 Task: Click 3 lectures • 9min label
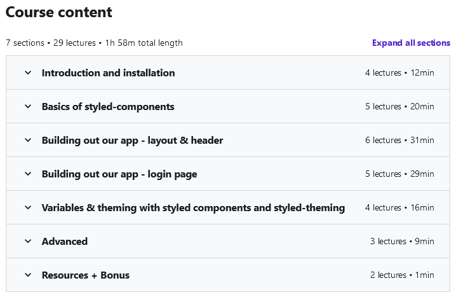402,241
